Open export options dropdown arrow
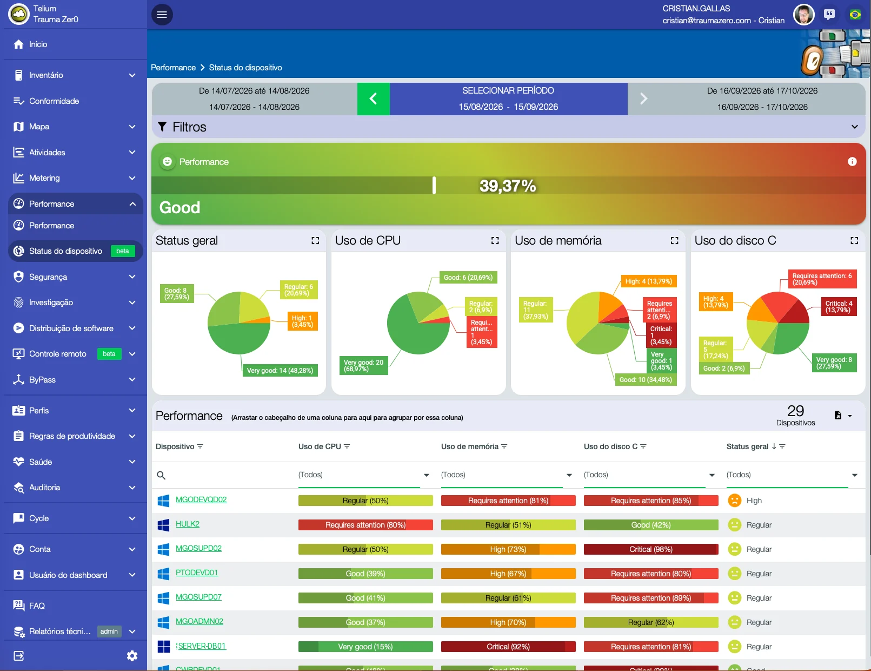 [850, 416]
